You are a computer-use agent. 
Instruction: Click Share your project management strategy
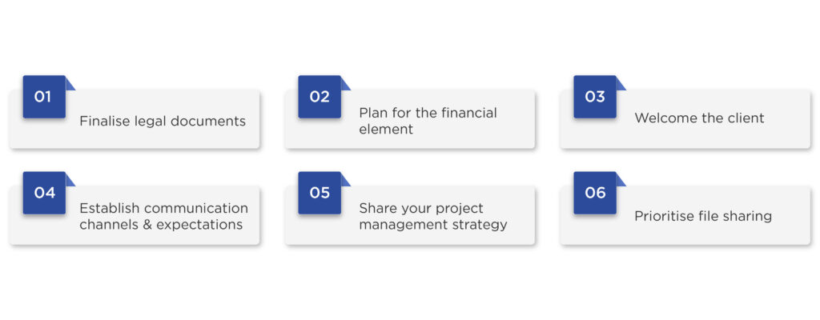(433, 217)
